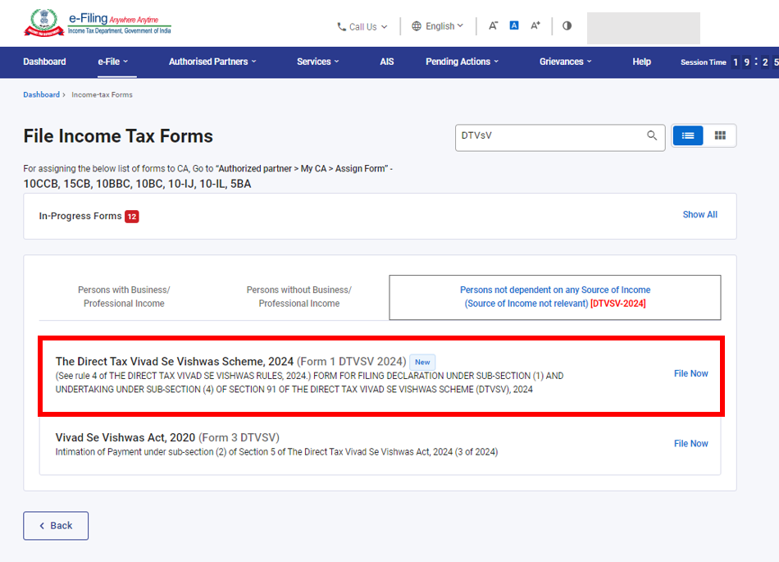Open the Call Us dropdown

(x=362, y=26)
